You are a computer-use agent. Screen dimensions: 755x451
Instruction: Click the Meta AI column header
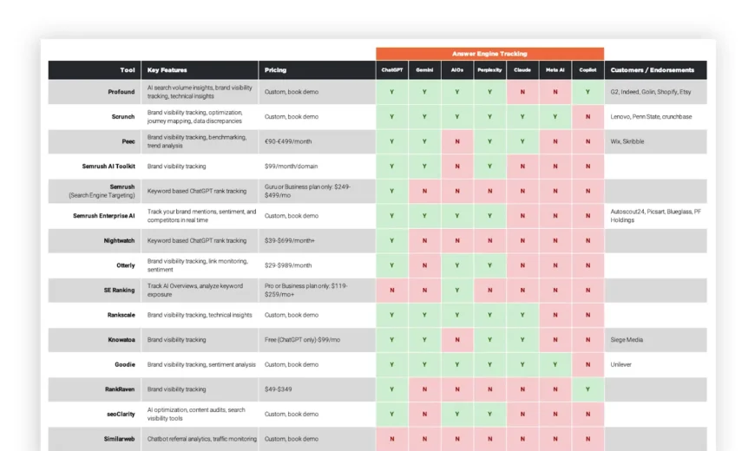coord(555,69)
